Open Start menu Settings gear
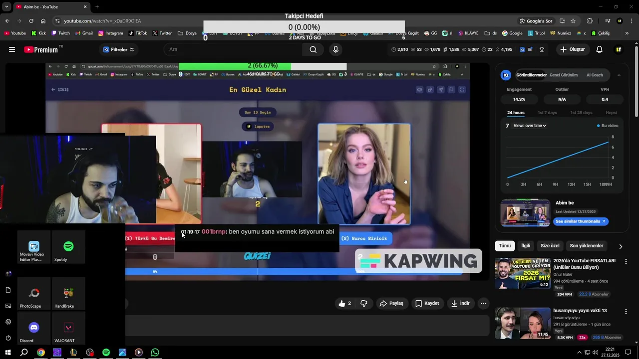This screenshot has height=359, width=639. click(8, 322)
